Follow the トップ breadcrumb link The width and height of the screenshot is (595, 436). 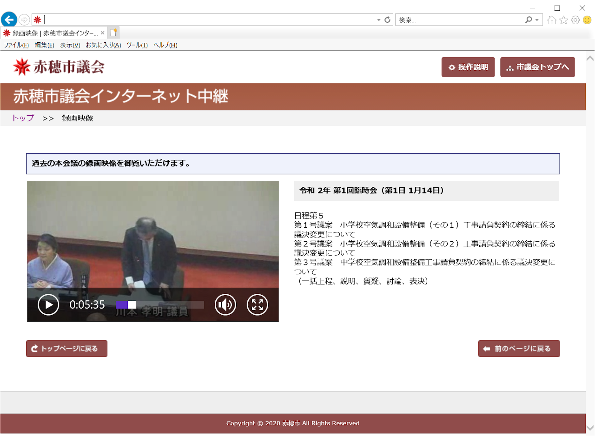pyautogui.click(x=23, y=118)
